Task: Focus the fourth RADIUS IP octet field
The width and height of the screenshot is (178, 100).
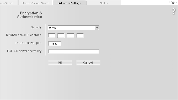Action: (80, 36)
